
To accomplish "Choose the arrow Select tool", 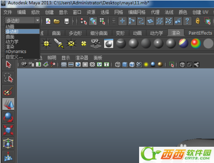I will 8,65.
